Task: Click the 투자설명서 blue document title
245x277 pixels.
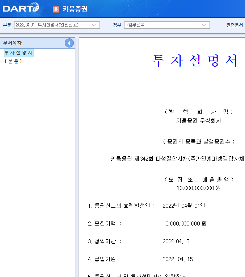Action: click(x=195, y=61)
